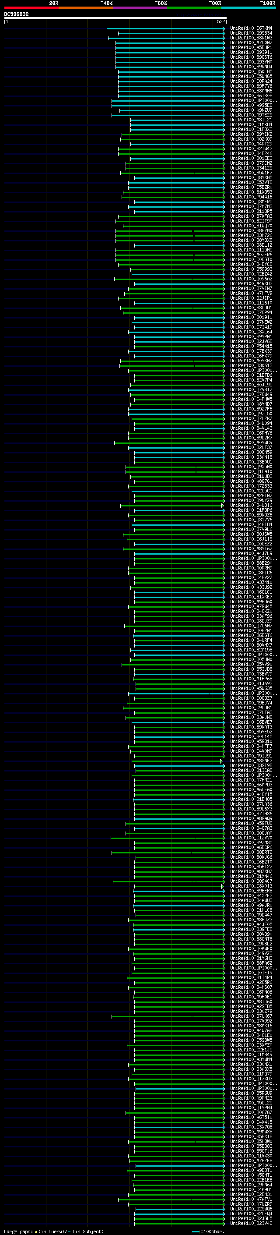
Task: Select the UniRef100_A9BBT1 hit label
Action: point(251,1170)
